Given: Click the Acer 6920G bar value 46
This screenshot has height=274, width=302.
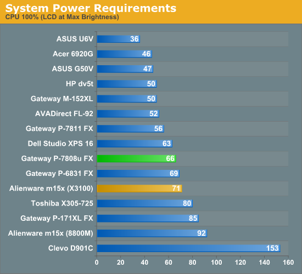Looking at the screenshot, I should (x=146, y=54).
